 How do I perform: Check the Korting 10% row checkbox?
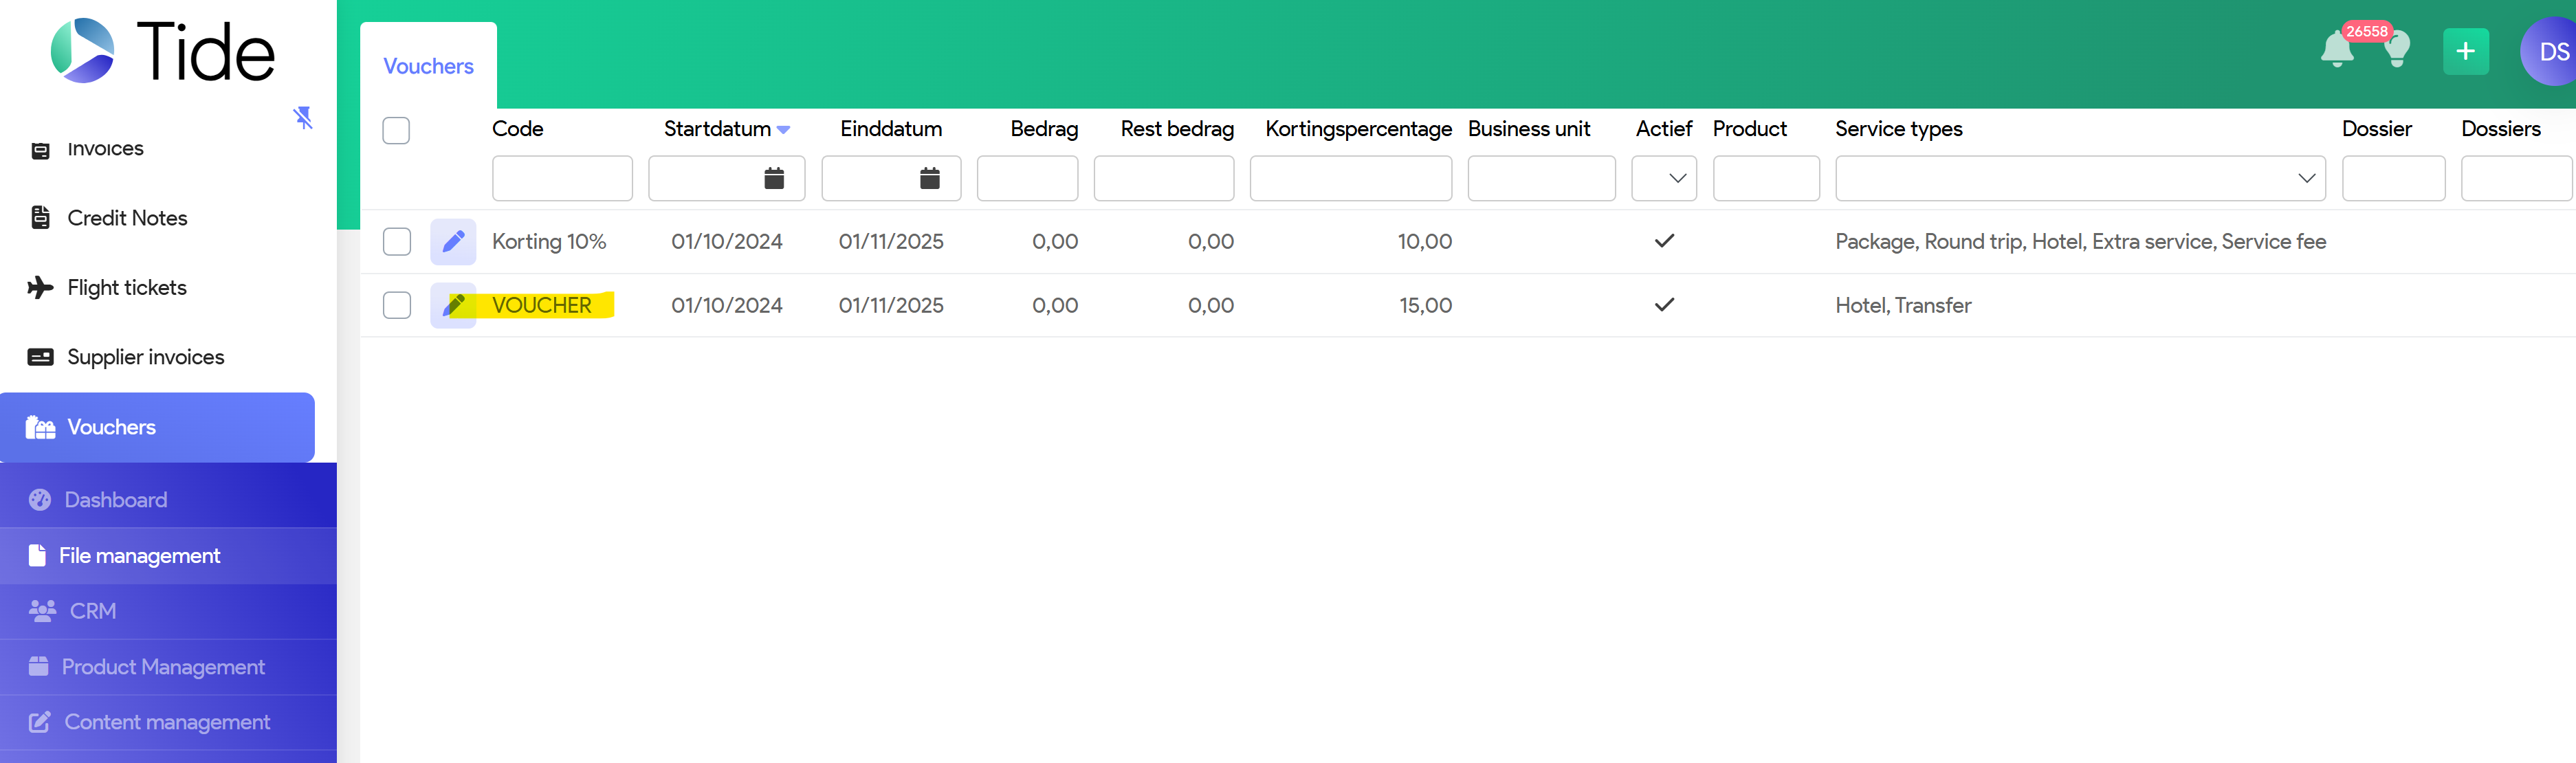pyautogui.click(x=397, y=241)
